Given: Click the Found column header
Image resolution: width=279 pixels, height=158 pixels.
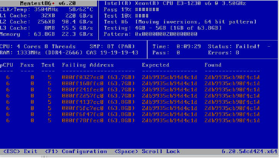Looking at the screenshot, I should click(213, 65).
